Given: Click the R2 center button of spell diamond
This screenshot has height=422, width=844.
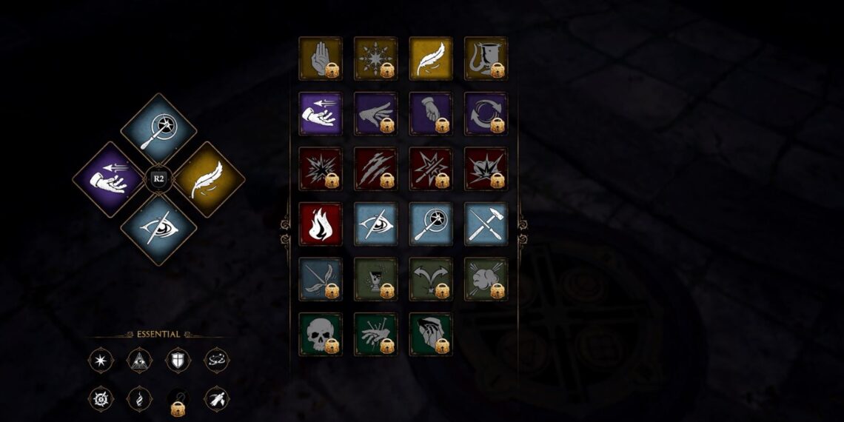Looking at the screenshot, I should pyautogui.click(x=158, y=178).
